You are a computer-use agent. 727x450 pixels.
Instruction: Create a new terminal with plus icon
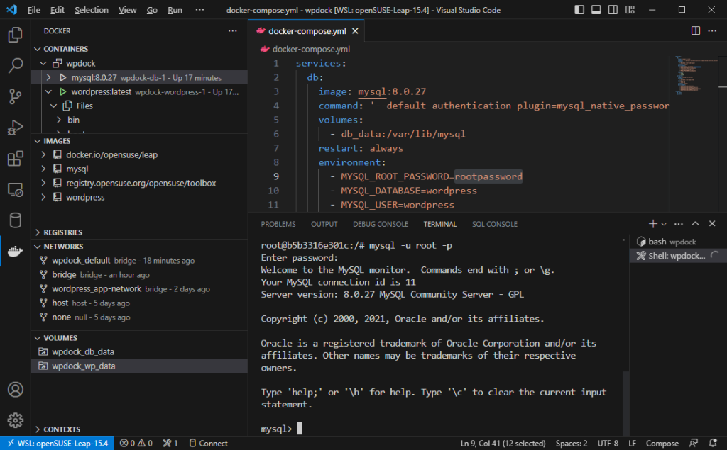point(652,224)
